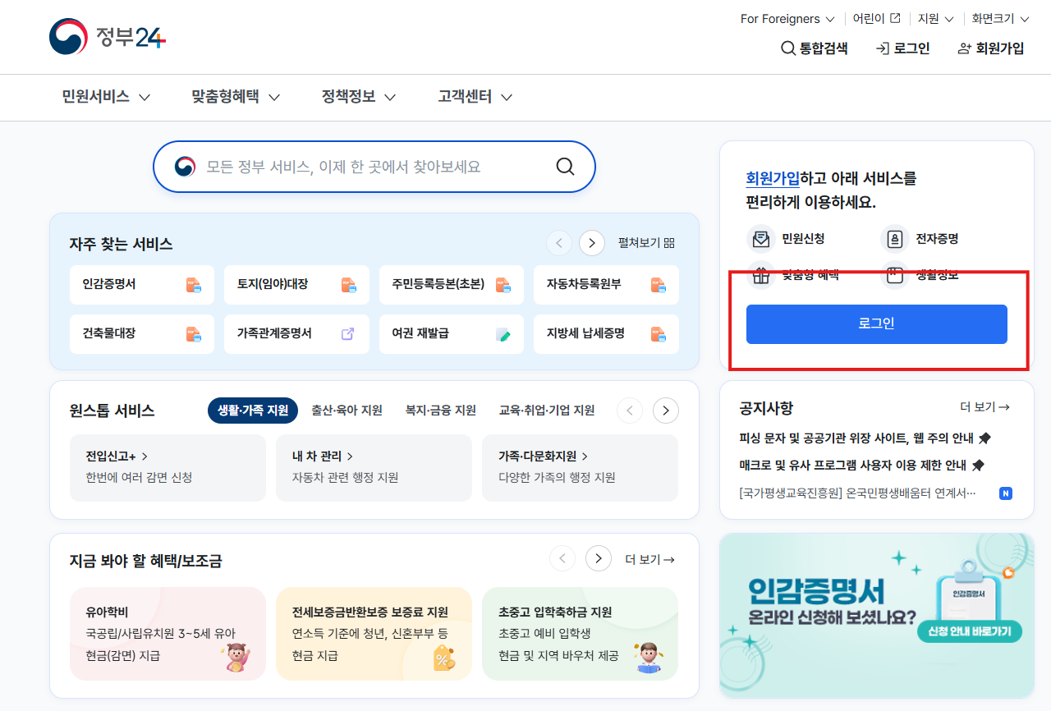Select the 맞춤형 혜택 gift icon
Image resolution: width=1051 pixels, height=711 pixels.
coord(761,274)
